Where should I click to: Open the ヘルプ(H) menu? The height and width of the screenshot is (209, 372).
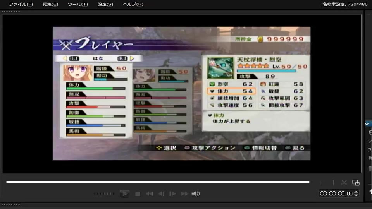pos(133,4)
